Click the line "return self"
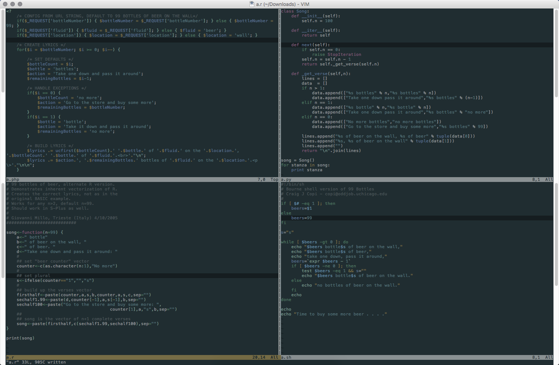 pyautogui.click(x=316, y=35)
